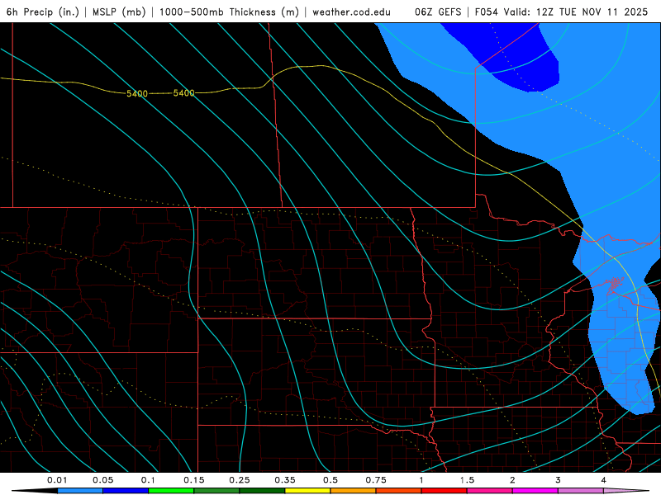Click the '4' legend value
Screen dimensions: 661x495
click(x=604, y=480)
